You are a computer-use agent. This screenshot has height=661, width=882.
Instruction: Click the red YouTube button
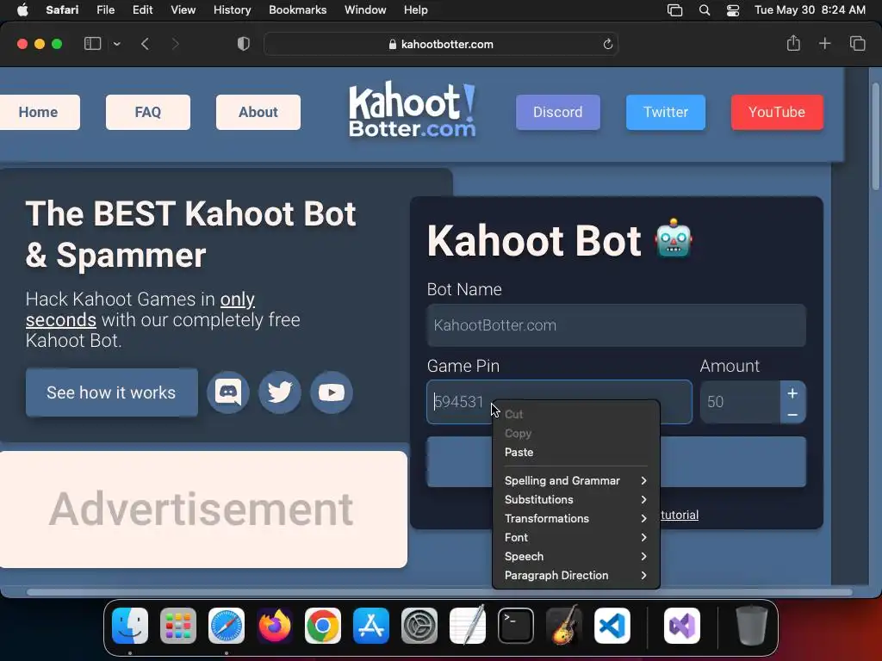[x=777, y=113]
